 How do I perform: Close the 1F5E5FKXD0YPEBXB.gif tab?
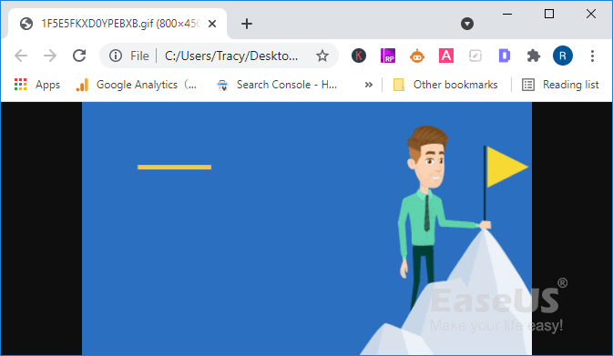coord(212,24)
